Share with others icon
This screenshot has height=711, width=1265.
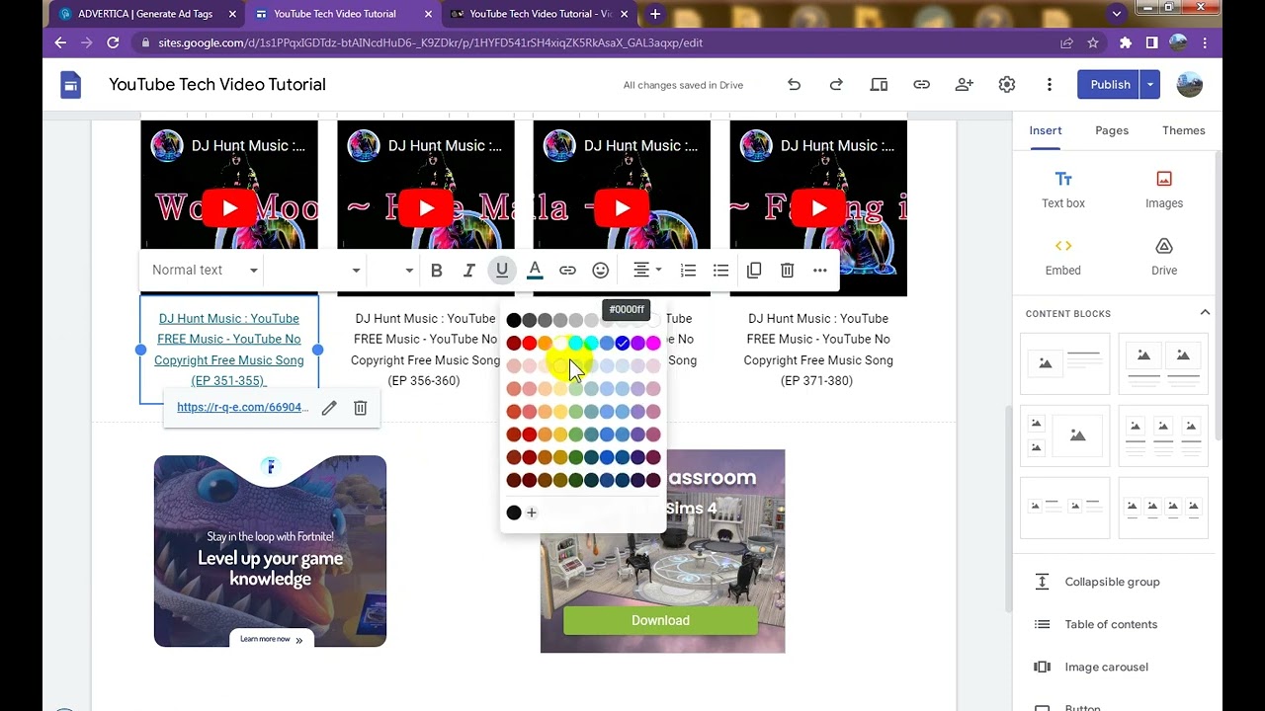point(965,85)
